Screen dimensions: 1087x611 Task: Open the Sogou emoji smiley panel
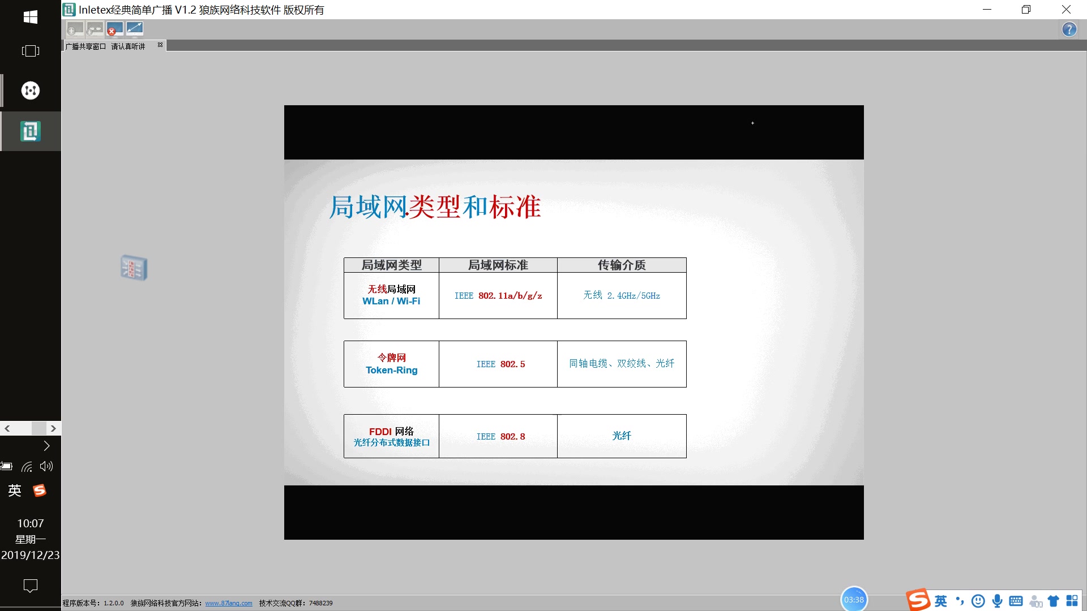pyautogui.click(x=978, y=601)
